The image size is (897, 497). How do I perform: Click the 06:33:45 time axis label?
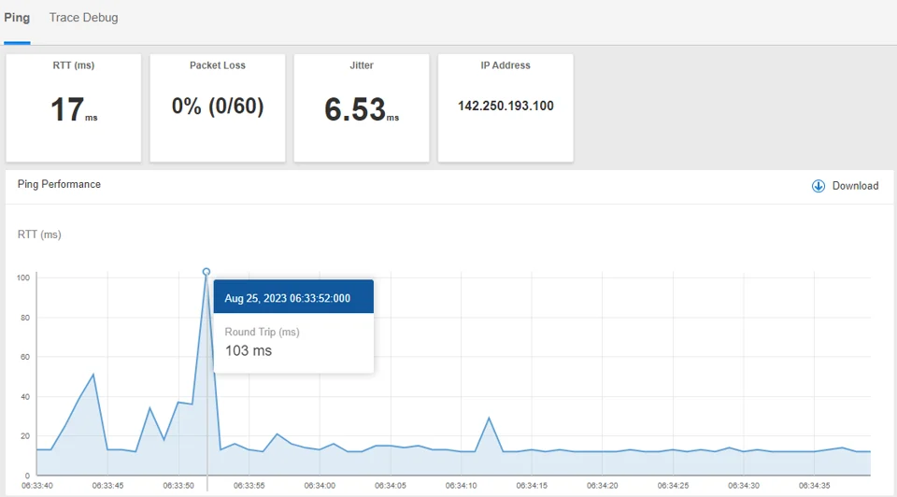(107, 486)
